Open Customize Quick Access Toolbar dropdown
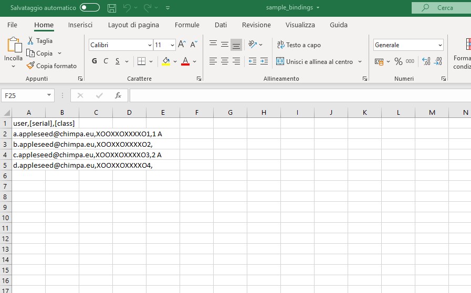Viewport: 471px width, 293px height. [x=168, y=8]
